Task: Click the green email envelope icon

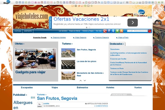Action: point(117,31)
